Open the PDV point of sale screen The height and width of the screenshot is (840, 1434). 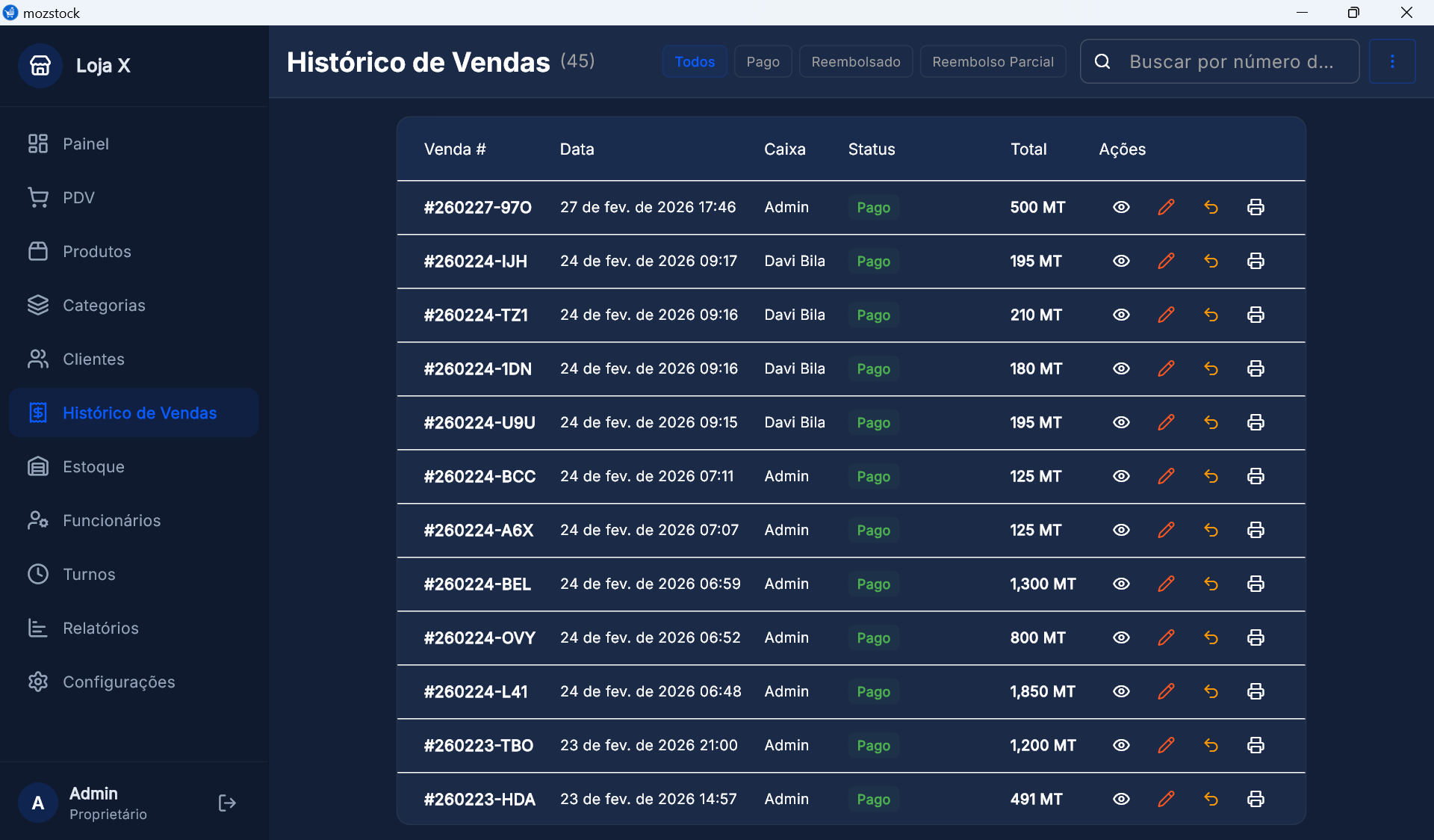(x=78, y=197)
